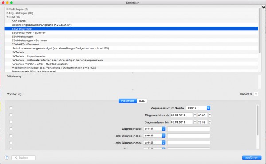
Task: Select EBM-OPS - Summen entry
Action: coord(131,44)
